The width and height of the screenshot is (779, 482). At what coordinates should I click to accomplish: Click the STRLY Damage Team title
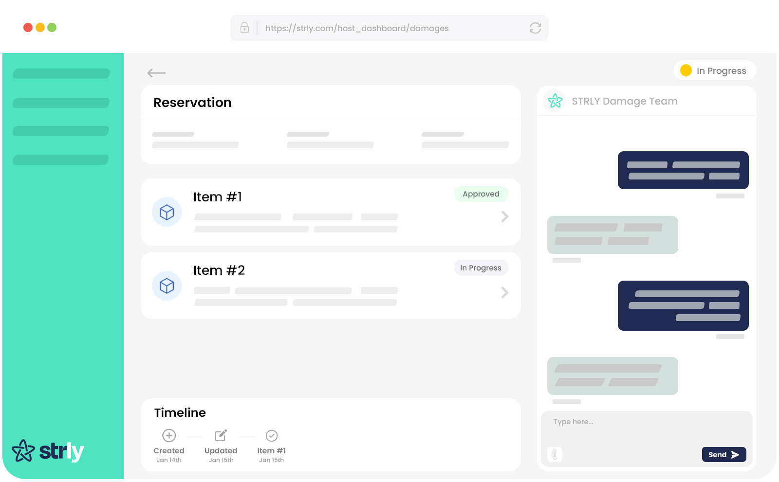pos(625,101)
